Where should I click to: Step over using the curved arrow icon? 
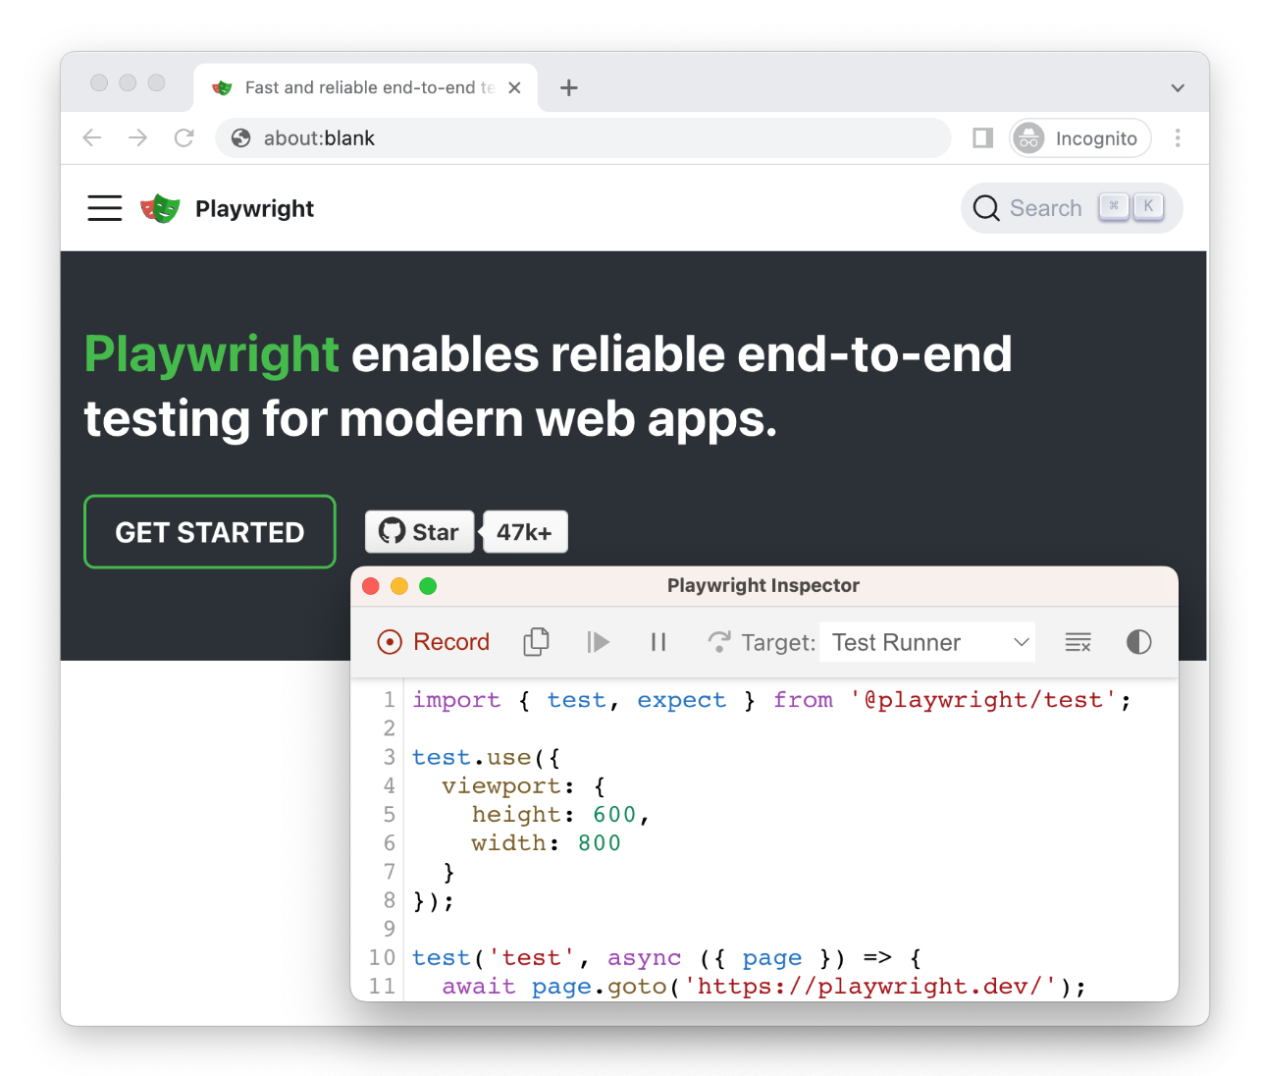[719, 642]
